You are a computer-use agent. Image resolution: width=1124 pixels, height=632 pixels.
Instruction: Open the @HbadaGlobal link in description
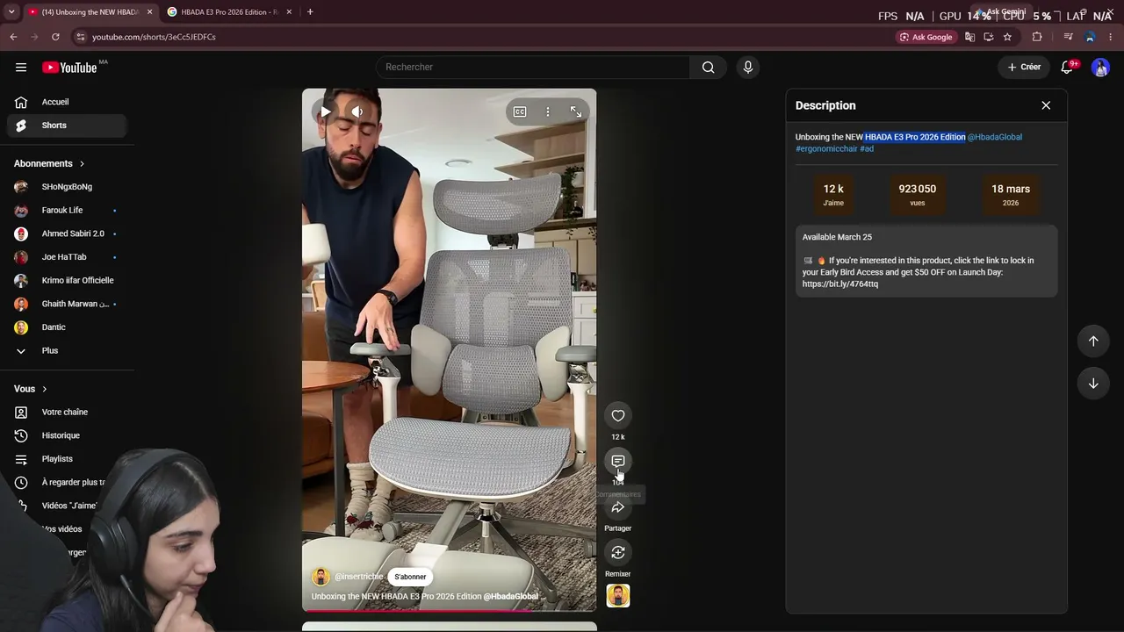(x=995, y=137)
